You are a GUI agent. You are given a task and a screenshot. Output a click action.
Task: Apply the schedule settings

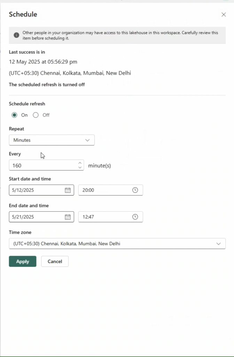coord(23,261)
